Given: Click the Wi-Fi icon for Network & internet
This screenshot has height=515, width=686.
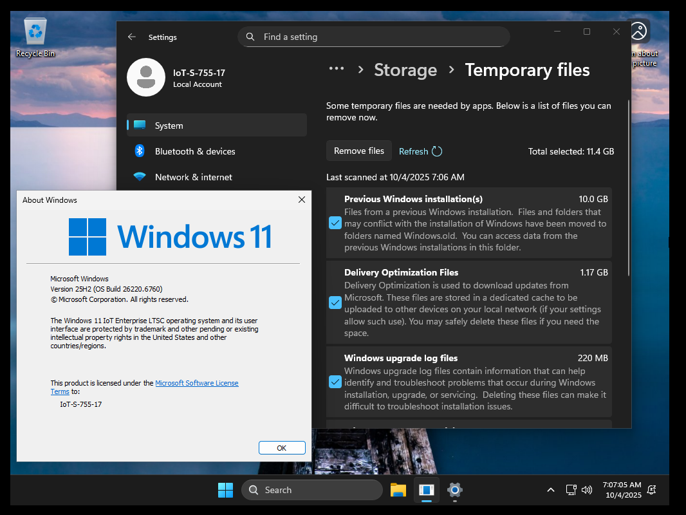Looking at the screenshot, I should 140,177.
